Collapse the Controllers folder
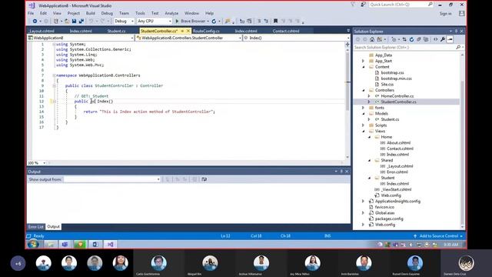 pyautogui.click(x=364, y=90)
